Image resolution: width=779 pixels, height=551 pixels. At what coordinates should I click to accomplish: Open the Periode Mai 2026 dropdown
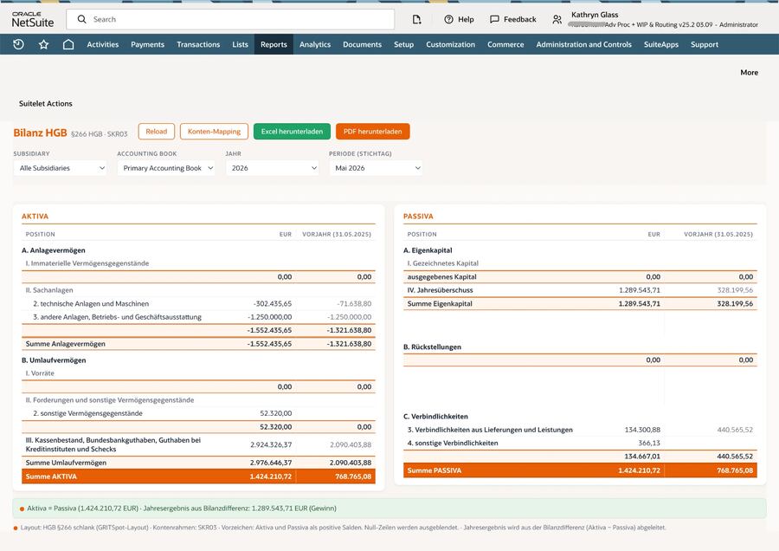point(376,168)
